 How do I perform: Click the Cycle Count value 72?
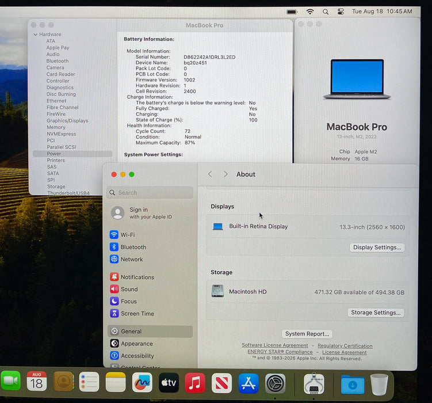188,131
